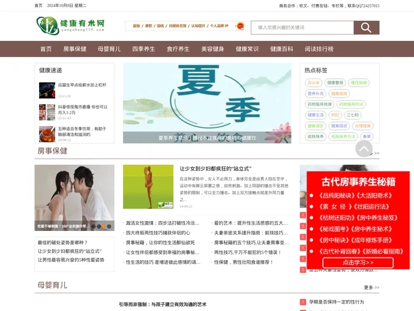
Task: Open headline 让少女到少妇都疯狂的"站立式"
Action: coord(216,169)
